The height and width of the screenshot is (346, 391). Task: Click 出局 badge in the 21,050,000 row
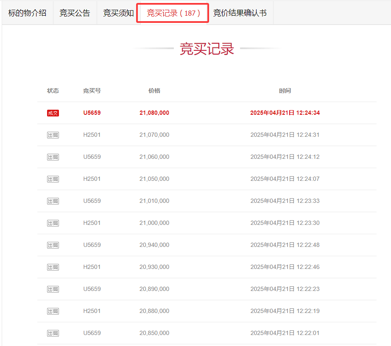53,179
